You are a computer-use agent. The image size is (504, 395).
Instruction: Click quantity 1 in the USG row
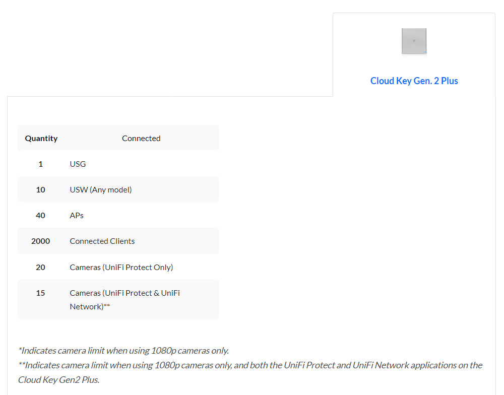point(40,164)
